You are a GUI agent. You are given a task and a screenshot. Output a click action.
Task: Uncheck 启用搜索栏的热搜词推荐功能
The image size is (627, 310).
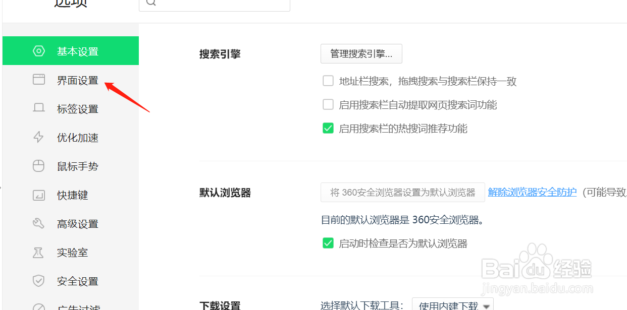[x=328, y=128]
